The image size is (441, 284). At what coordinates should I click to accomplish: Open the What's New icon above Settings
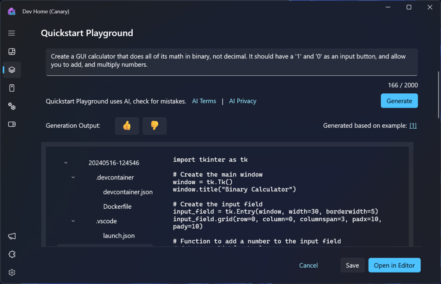point(12,254)
